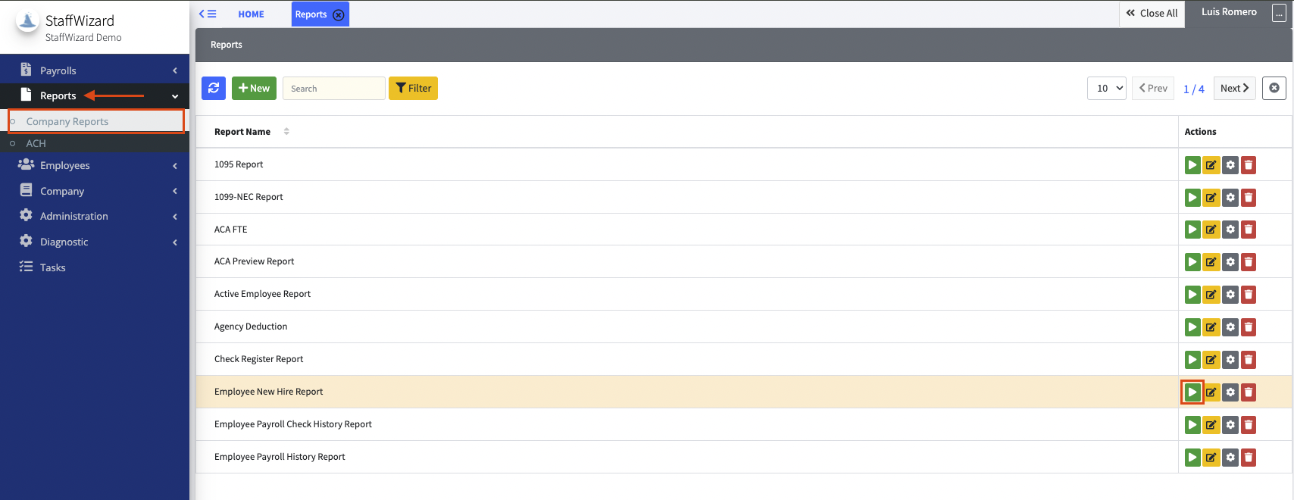Click in the Search input field
This screenshot has height=500, width=1294.
333,89
